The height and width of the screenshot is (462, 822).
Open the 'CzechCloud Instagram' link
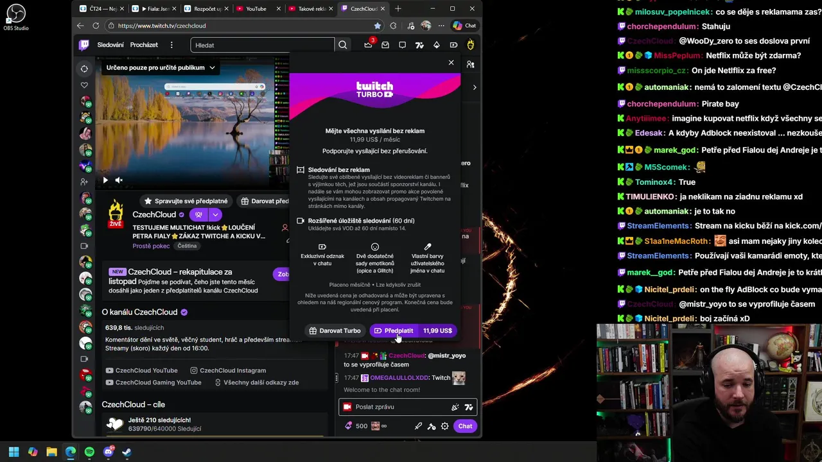click(x=228, y=370)
